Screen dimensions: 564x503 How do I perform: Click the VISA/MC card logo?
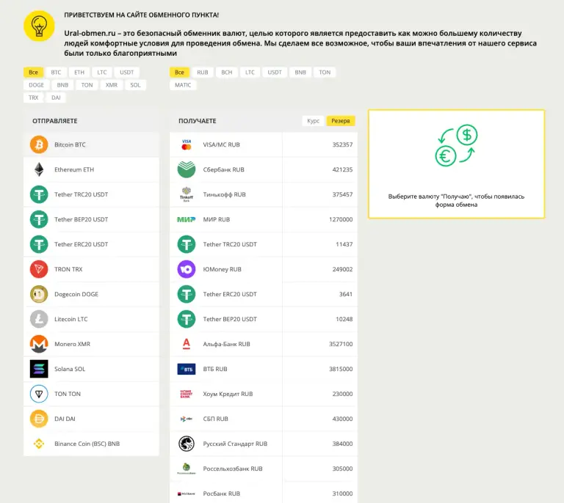[x=187, y=144]
